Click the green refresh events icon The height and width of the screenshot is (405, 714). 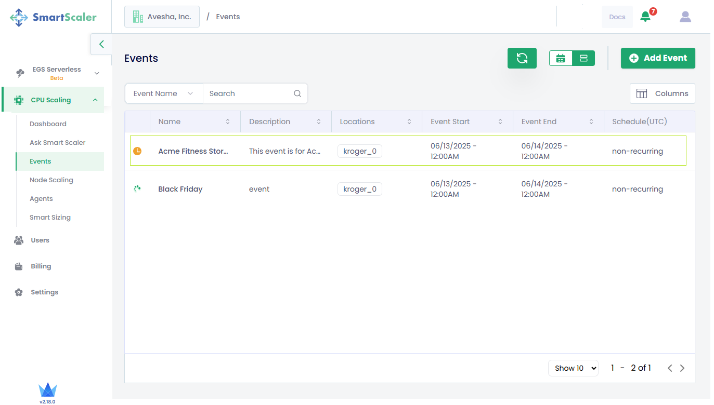point(522,58)
